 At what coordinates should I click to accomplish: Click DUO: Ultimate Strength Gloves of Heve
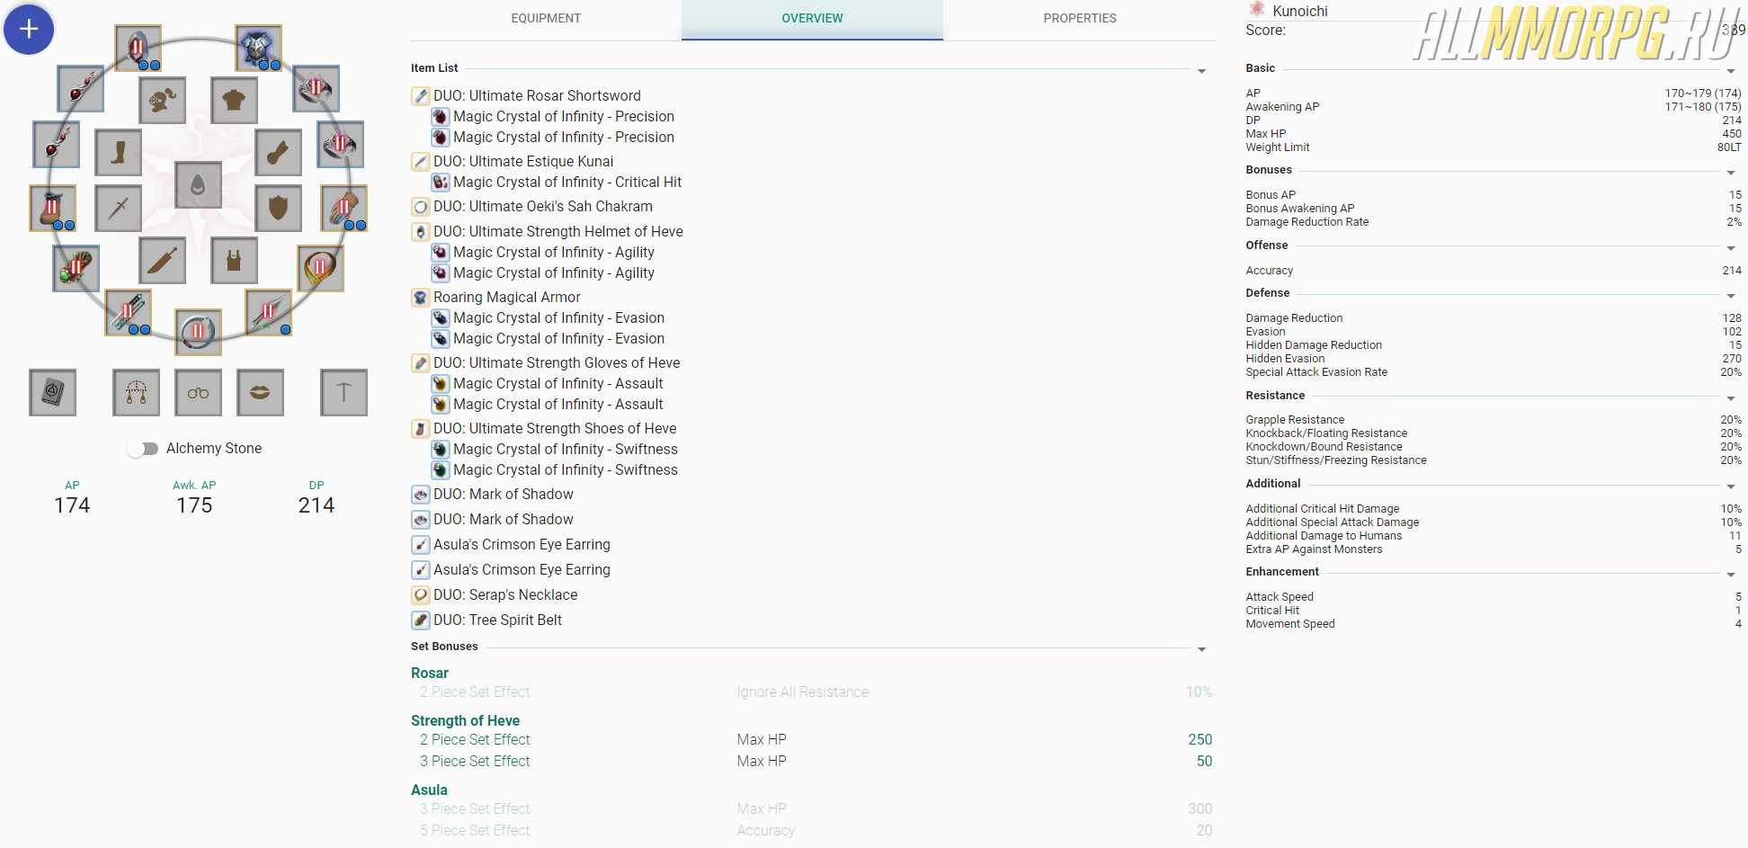pyautogui.click(x=557, y=362)
